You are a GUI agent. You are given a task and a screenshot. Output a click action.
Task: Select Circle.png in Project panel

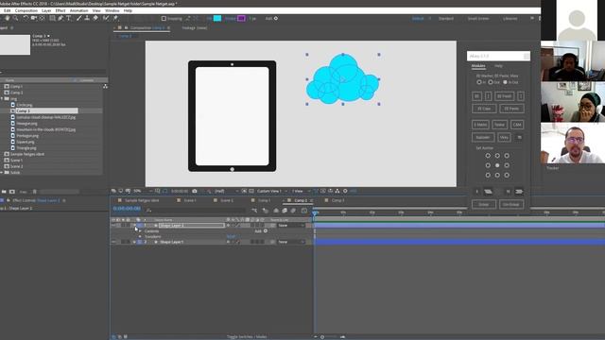(25, 105)
